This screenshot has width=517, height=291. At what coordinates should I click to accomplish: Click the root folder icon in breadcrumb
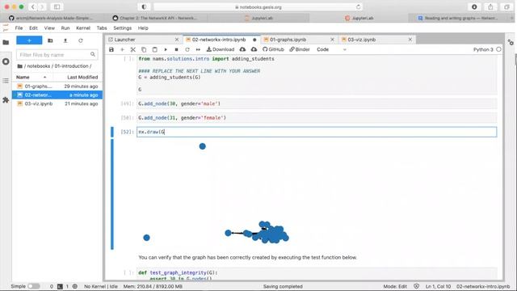click(19, 66)
